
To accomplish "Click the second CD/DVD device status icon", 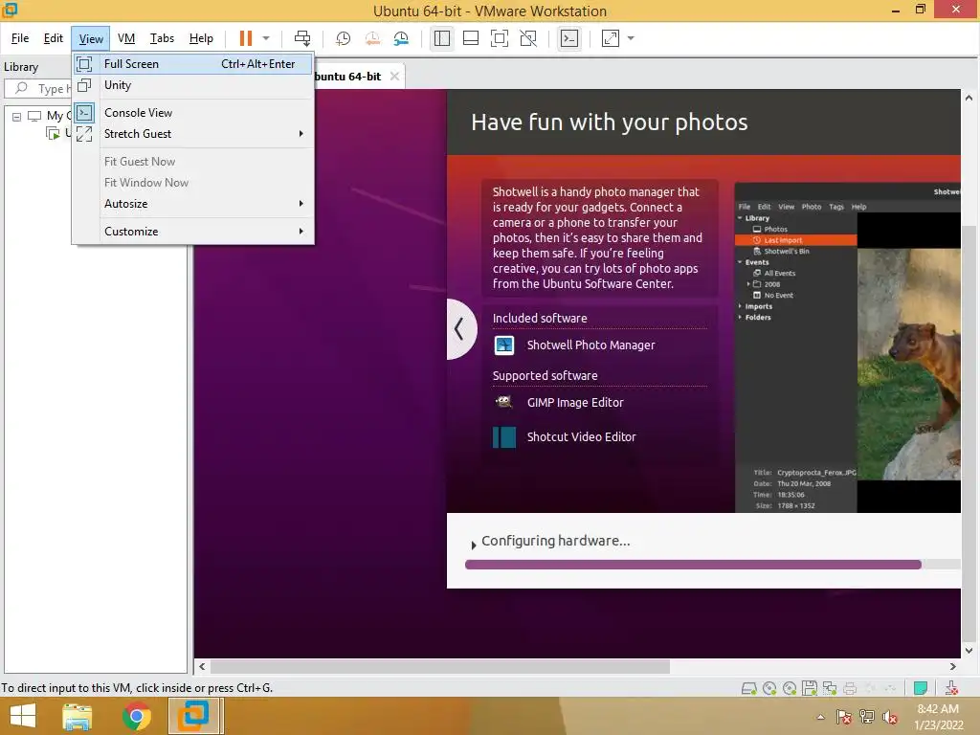I will [x=790, y=689].
